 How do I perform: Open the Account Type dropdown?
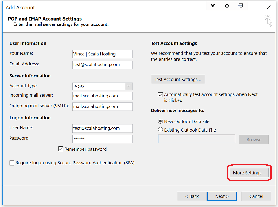click(x=128, y=86)
